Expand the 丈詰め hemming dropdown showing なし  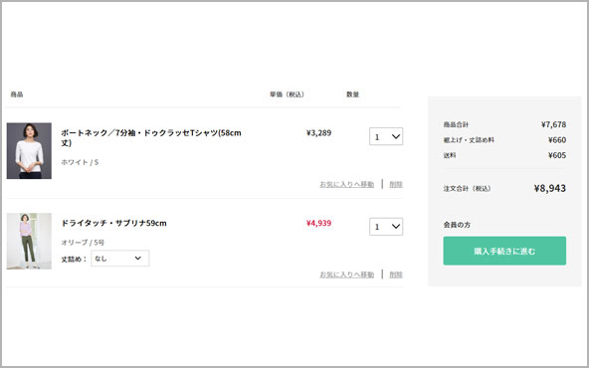click(120, 259)
